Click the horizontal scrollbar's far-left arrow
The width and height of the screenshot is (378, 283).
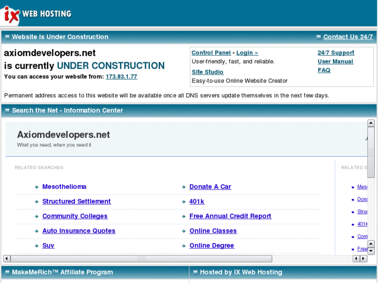tap(7, 259)
